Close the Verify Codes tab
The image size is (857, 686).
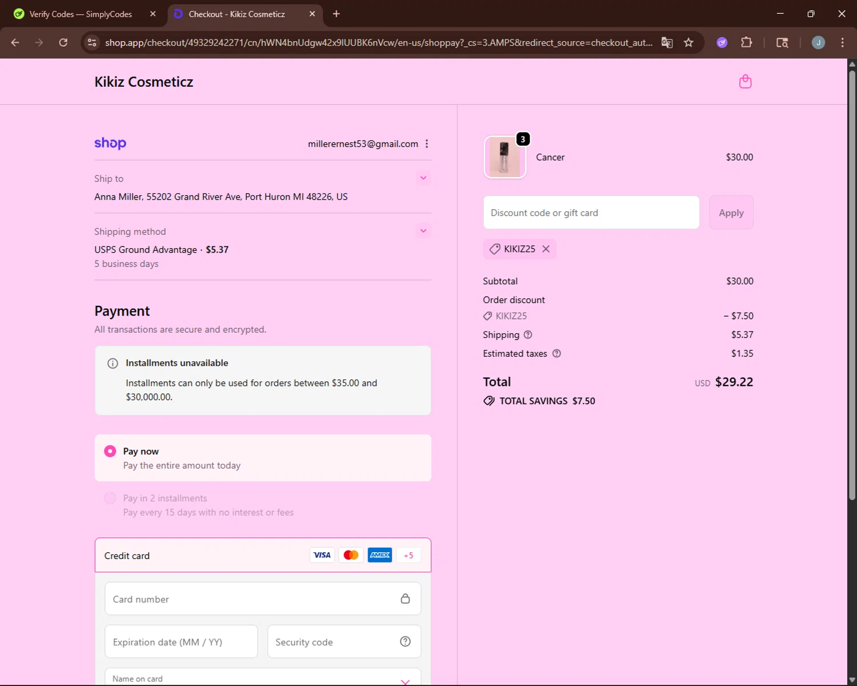[153, 14]
